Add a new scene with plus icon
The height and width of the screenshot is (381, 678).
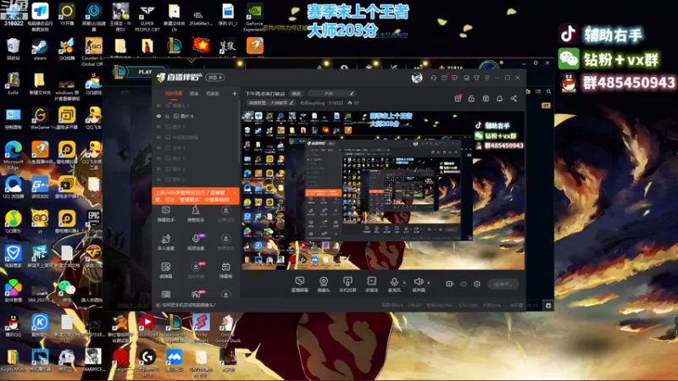[235, 93]
